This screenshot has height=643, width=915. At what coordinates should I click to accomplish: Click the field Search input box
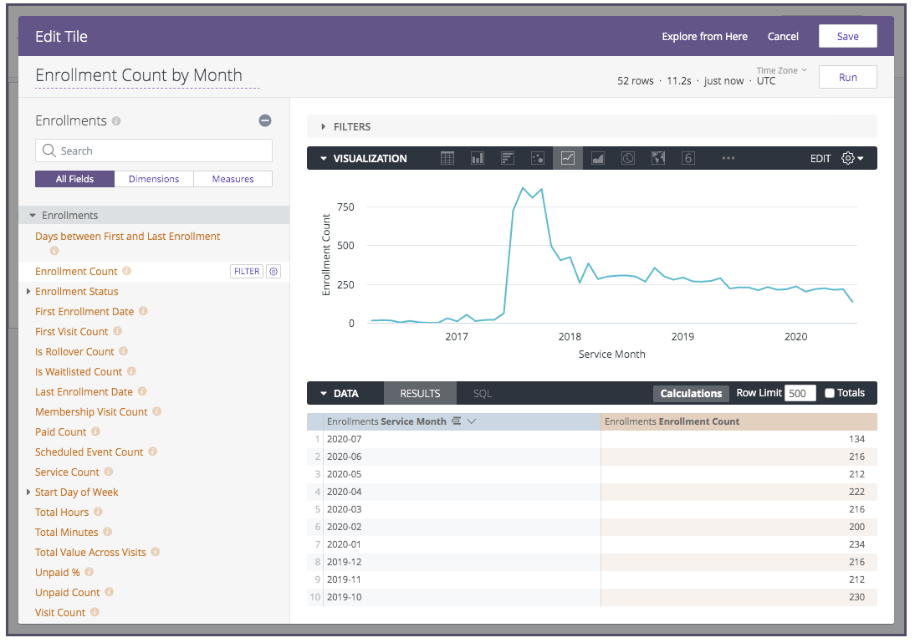[x=154, y=151]
